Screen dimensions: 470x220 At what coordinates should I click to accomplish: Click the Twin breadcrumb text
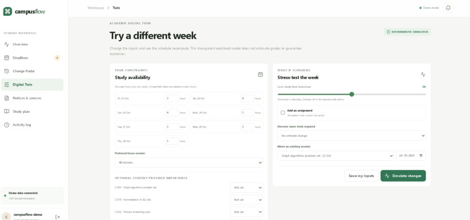(x=116, y=8)
